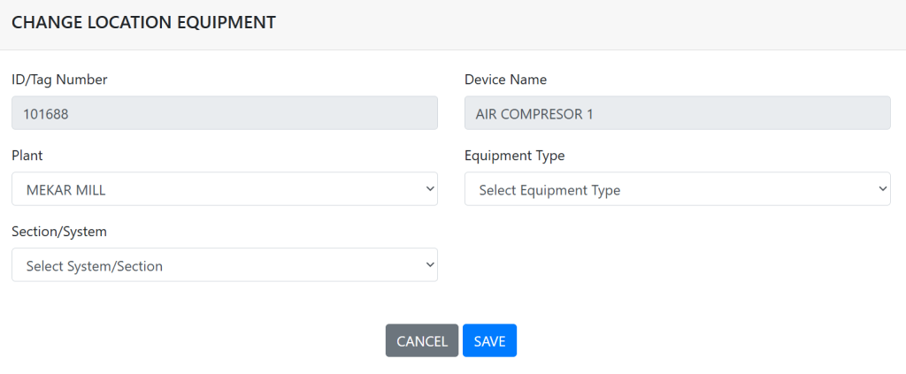The height and width of the screenshot is (374, 906).
Task: Click the 'MEKAR MILL' selected option text
Action: click(x=67, y=190)
